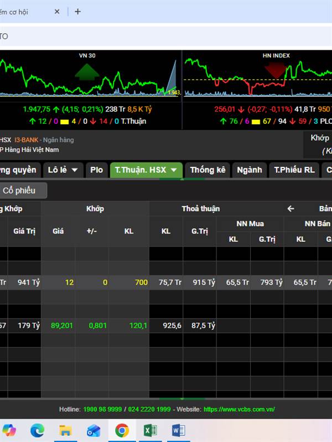Click the Cổ phiếu button

[x=19, y=191]
